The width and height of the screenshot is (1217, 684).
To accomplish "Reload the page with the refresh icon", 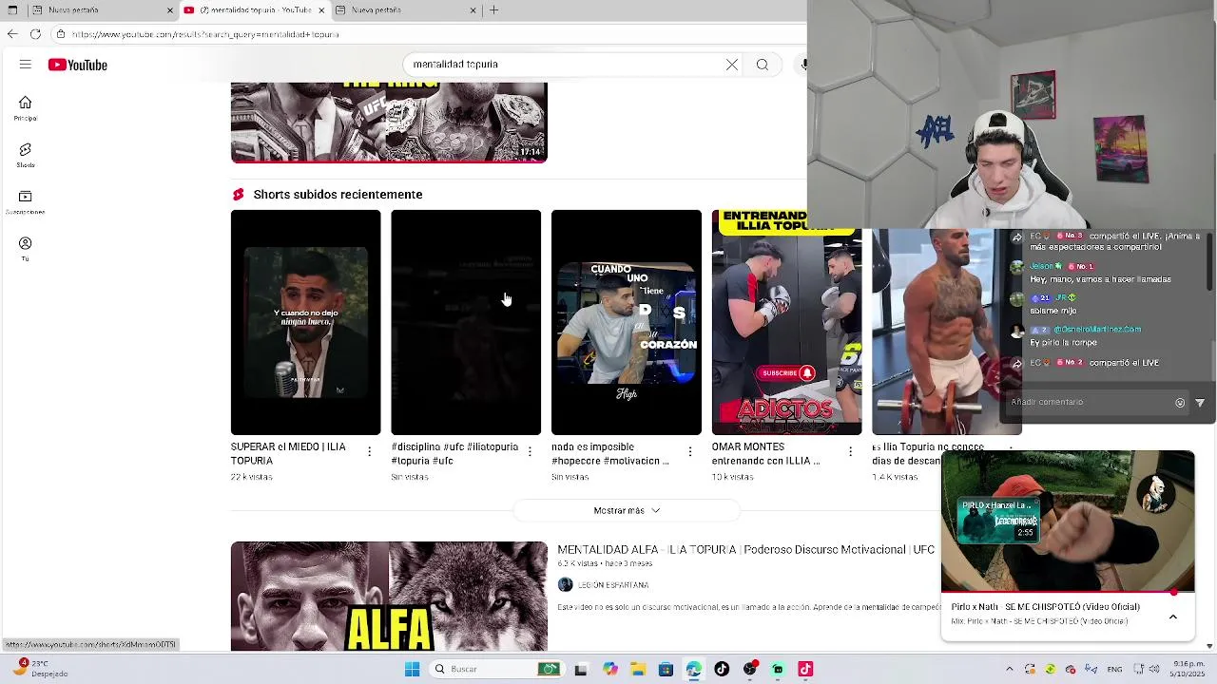I will pos(35,34).
